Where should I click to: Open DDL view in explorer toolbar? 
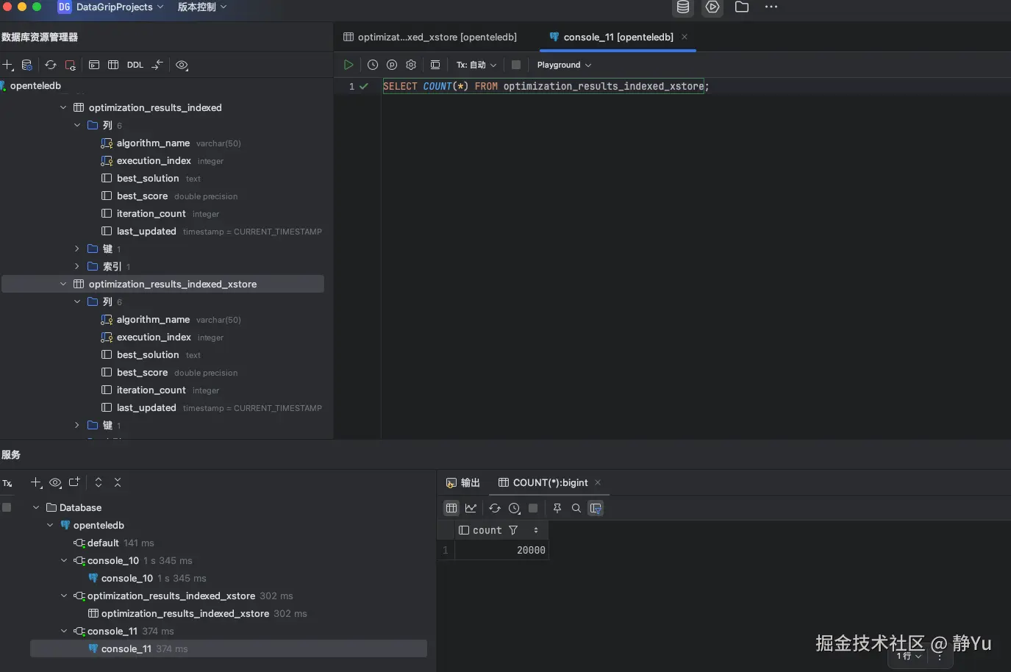click(135, 65)
